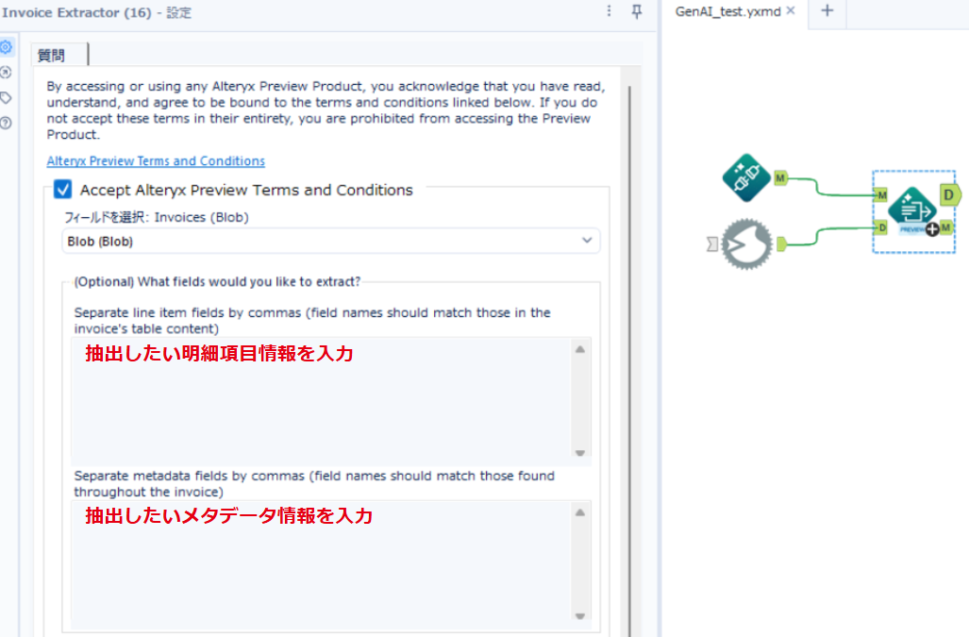Click the M input anchor of Invoice Extractor
969x637 pixels.
pos(882,195)
